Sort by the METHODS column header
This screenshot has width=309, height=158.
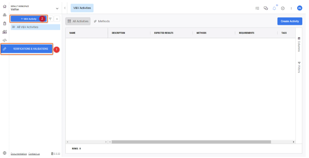click(x=201, y=33)
